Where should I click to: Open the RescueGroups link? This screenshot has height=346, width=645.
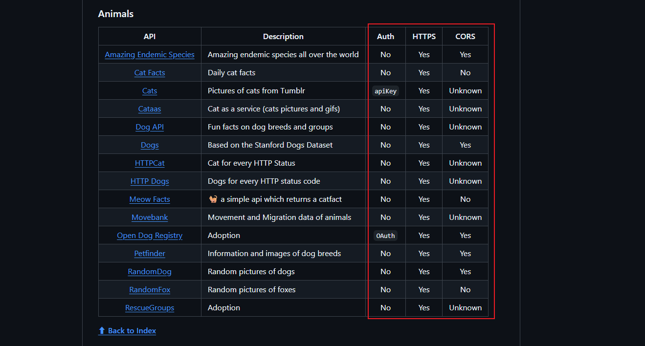[150, 308]
